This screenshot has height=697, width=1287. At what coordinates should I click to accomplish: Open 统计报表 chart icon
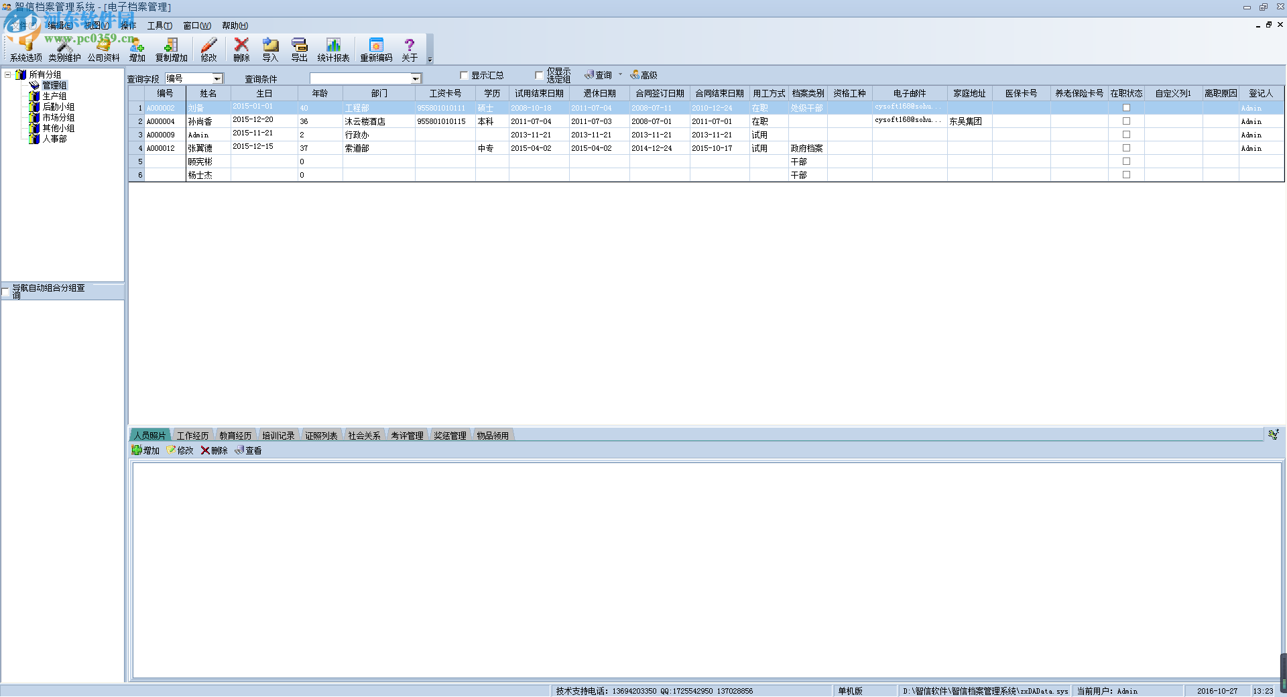coord(333,50)
